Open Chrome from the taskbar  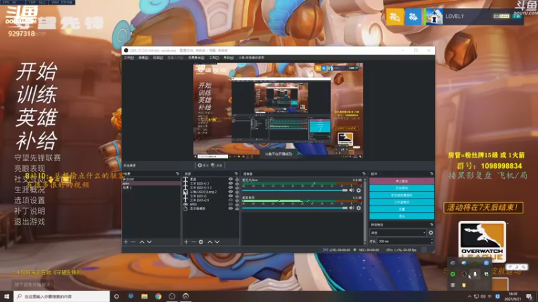pos(158,296)
